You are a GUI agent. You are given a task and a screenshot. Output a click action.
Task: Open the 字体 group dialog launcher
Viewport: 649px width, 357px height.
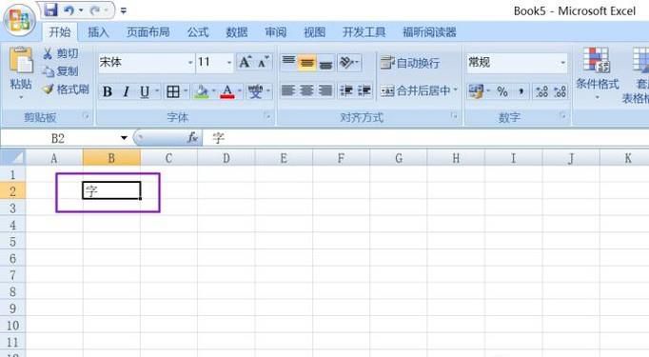tap(267, 116)
